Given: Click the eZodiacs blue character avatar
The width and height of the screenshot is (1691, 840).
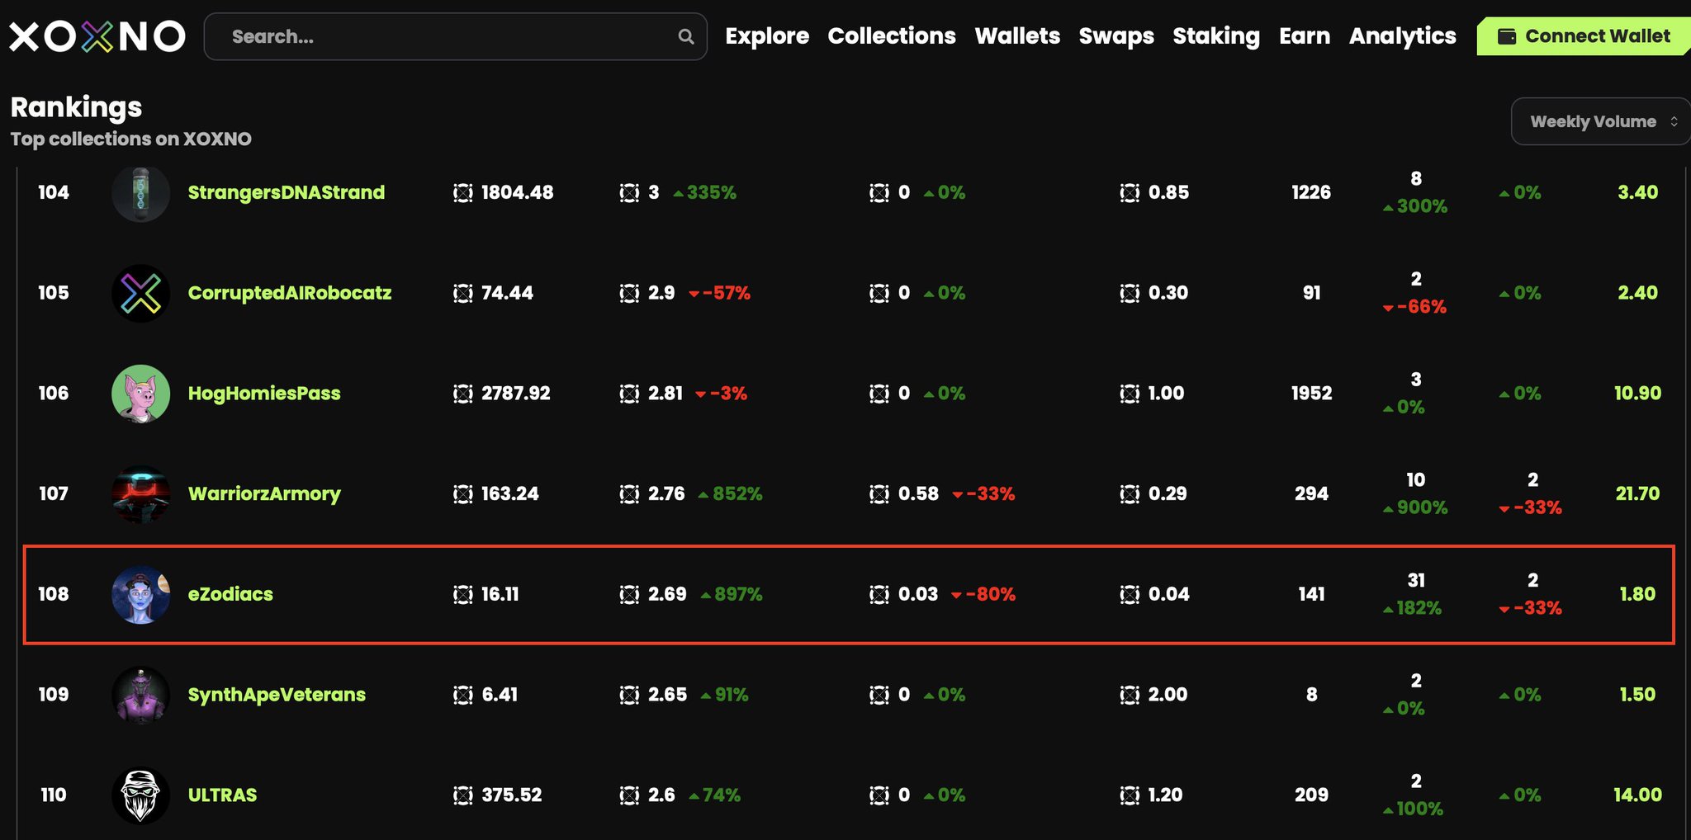Looking at the screenshot, I should (140, 594).
